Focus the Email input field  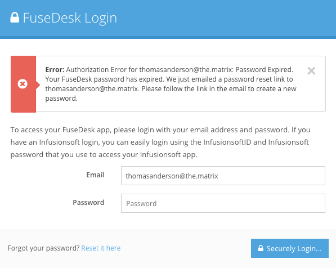(x=223, y=176)
